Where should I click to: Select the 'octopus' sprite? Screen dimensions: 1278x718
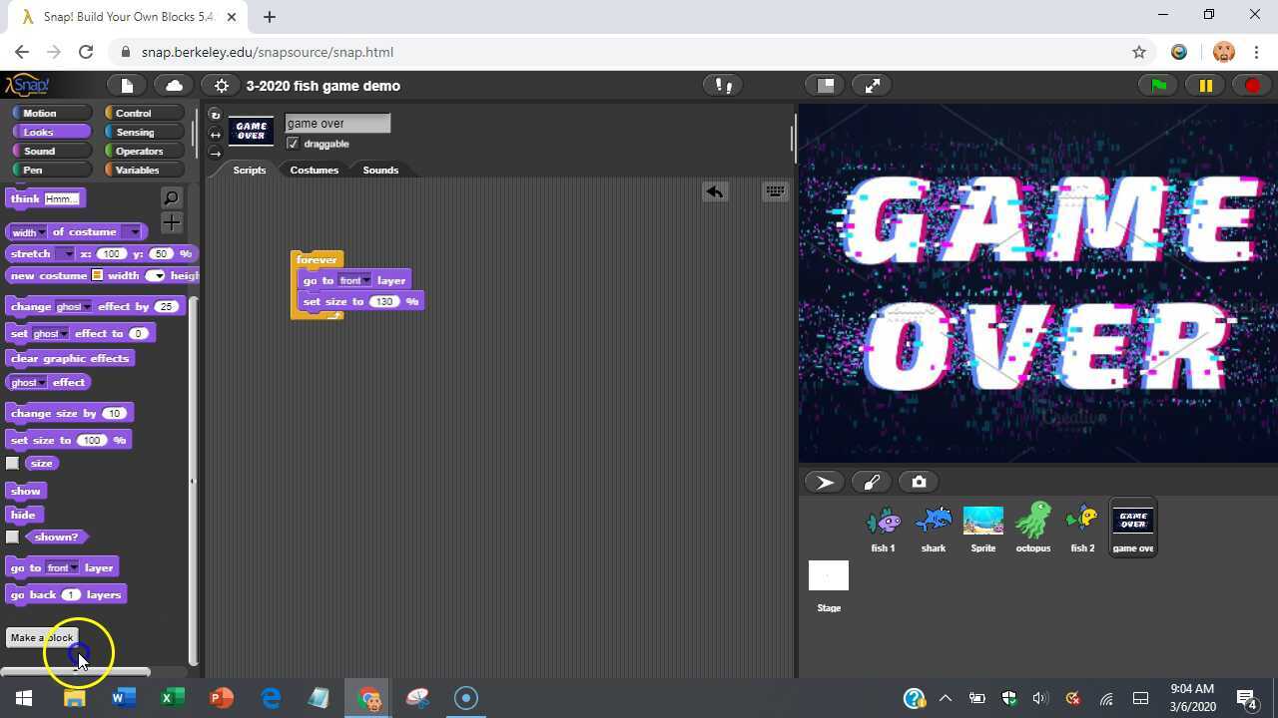coord(1033,528)
